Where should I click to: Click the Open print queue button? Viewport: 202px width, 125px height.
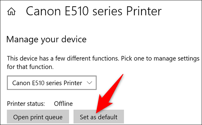tap(38, 117)
